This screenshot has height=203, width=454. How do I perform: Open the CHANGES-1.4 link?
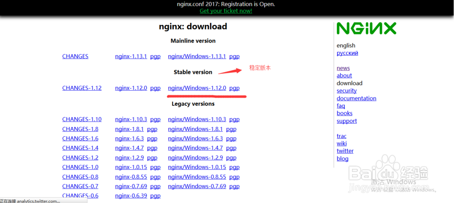80,148
